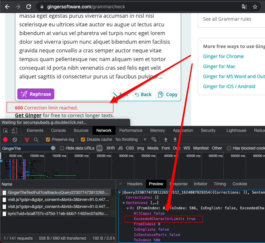
Task: Go back with browser back arrow
Action: coord(7,7)
